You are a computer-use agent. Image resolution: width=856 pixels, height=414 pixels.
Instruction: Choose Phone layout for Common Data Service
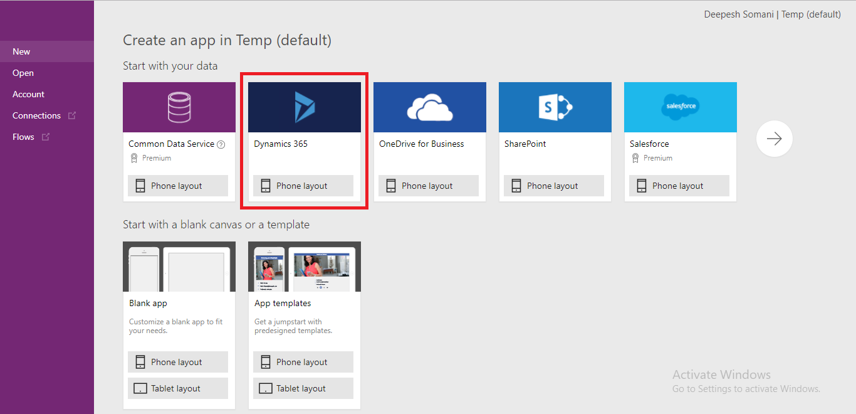click(x=178, y=186)
